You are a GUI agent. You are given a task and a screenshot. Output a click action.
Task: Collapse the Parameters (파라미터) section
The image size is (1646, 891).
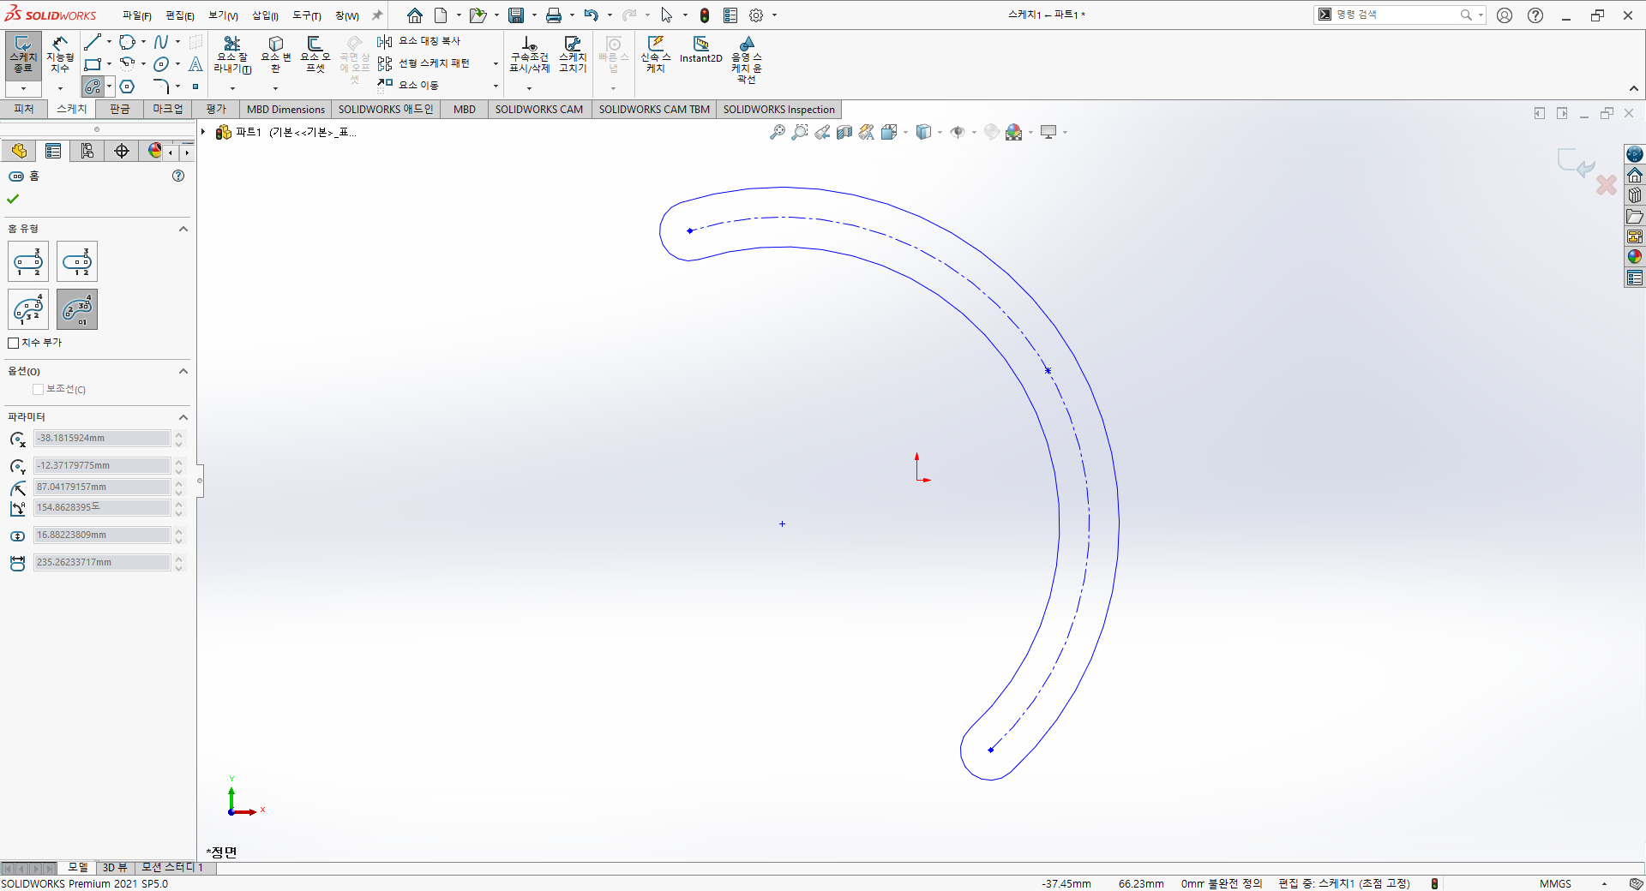coord(183,417)
